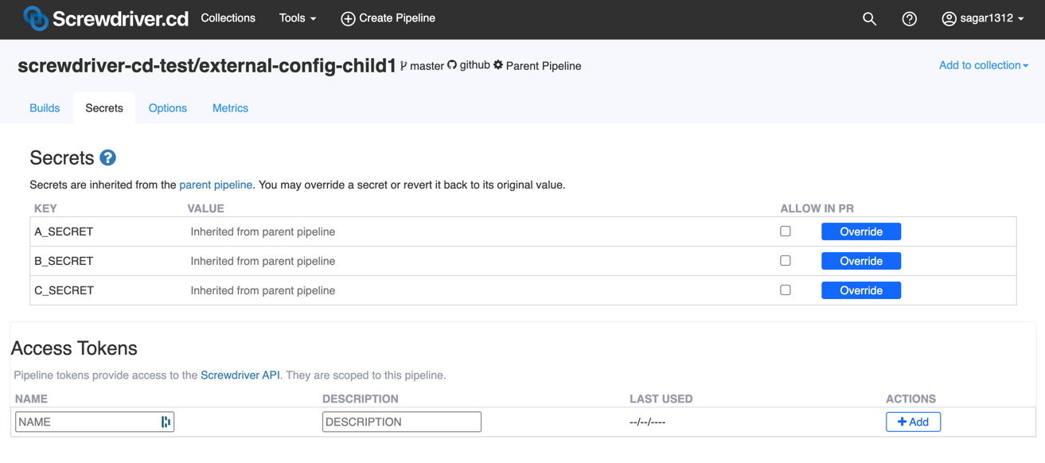Viewport: 1045px width, 463px height.
Task: Click the Access Tokens heading
Action: point(74,348)
